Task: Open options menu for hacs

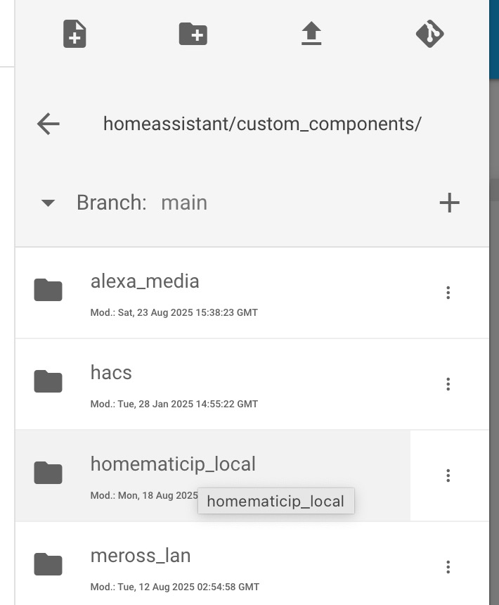Action: point(448,384)
